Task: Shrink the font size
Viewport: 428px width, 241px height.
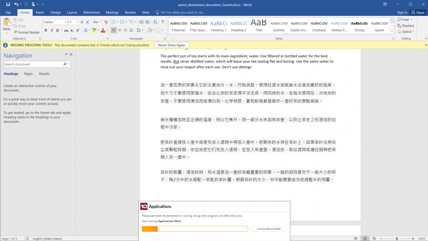Action: (x=87, y=22)
